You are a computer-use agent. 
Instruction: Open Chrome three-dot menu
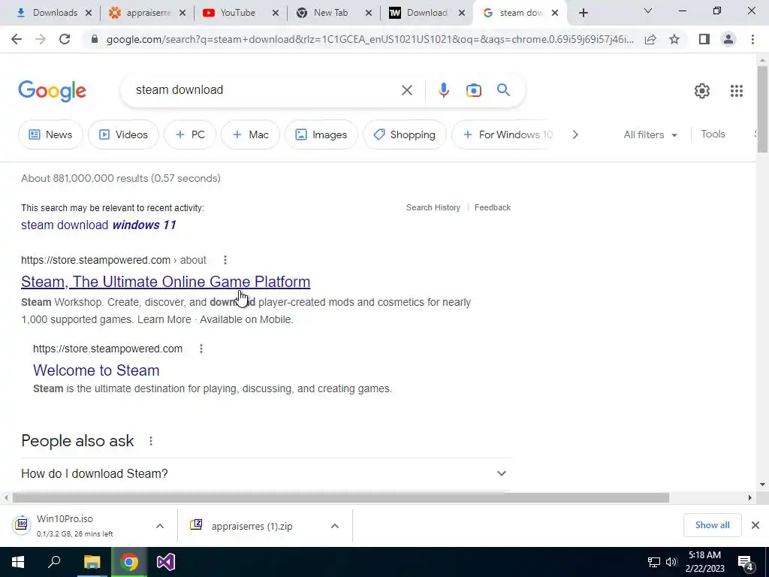click(x=752, y=39)
